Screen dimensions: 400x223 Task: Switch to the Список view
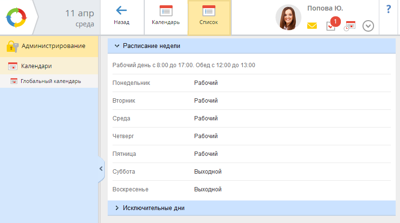[x=209, y=16]
